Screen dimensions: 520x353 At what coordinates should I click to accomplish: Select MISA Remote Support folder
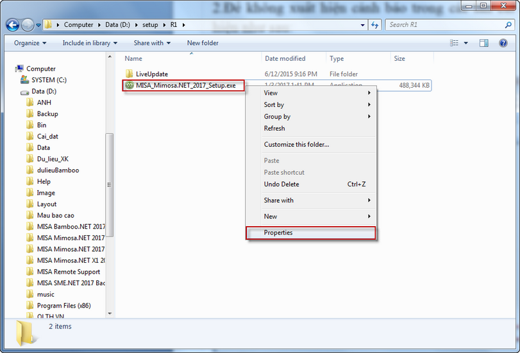(63, 272)
